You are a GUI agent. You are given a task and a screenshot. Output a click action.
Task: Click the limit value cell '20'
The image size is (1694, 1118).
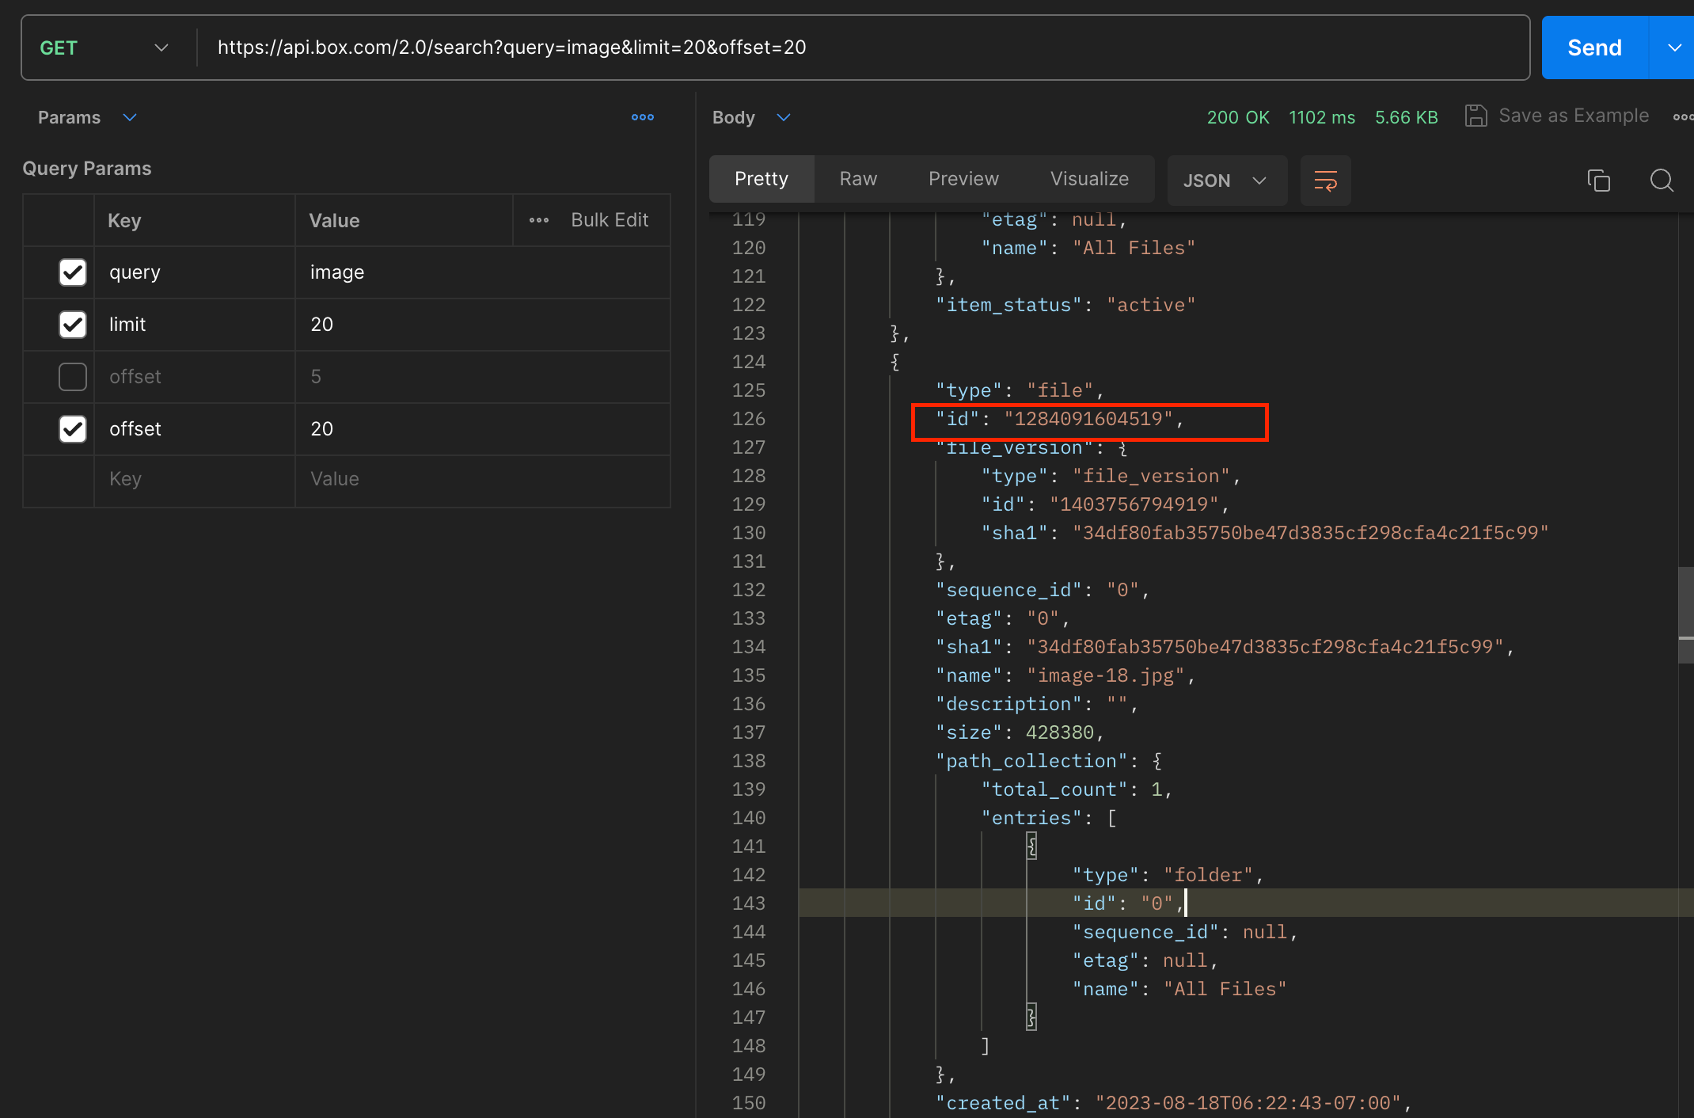[483, 325]
